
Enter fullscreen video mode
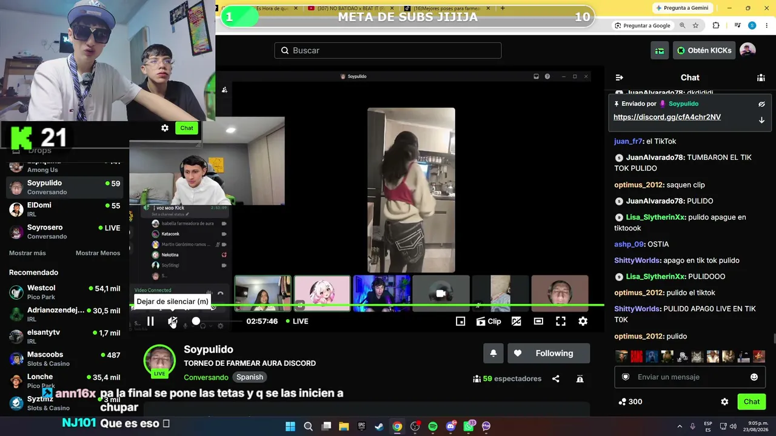561,322
